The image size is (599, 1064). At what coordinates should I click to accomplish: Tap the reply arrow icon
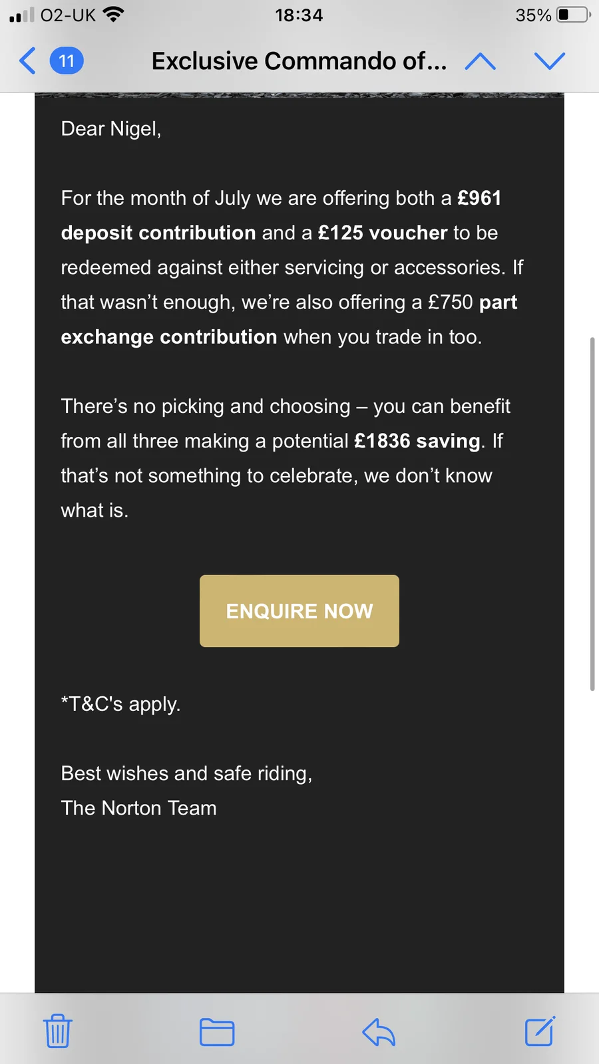379,1032
